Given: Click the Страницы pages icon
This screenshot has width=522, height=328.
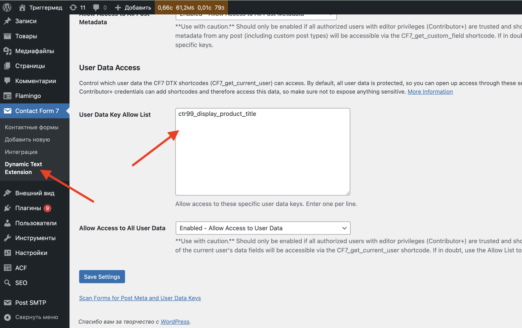Looking at the screenshot, I should (x=7, y=66).
